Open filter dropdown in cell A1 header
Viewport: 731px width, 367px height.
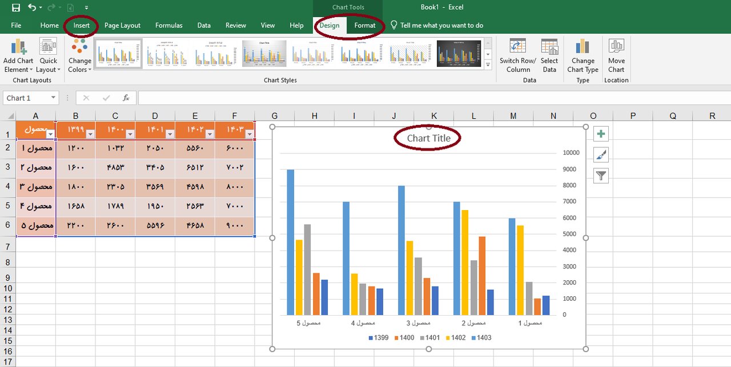tap(50, 134)
